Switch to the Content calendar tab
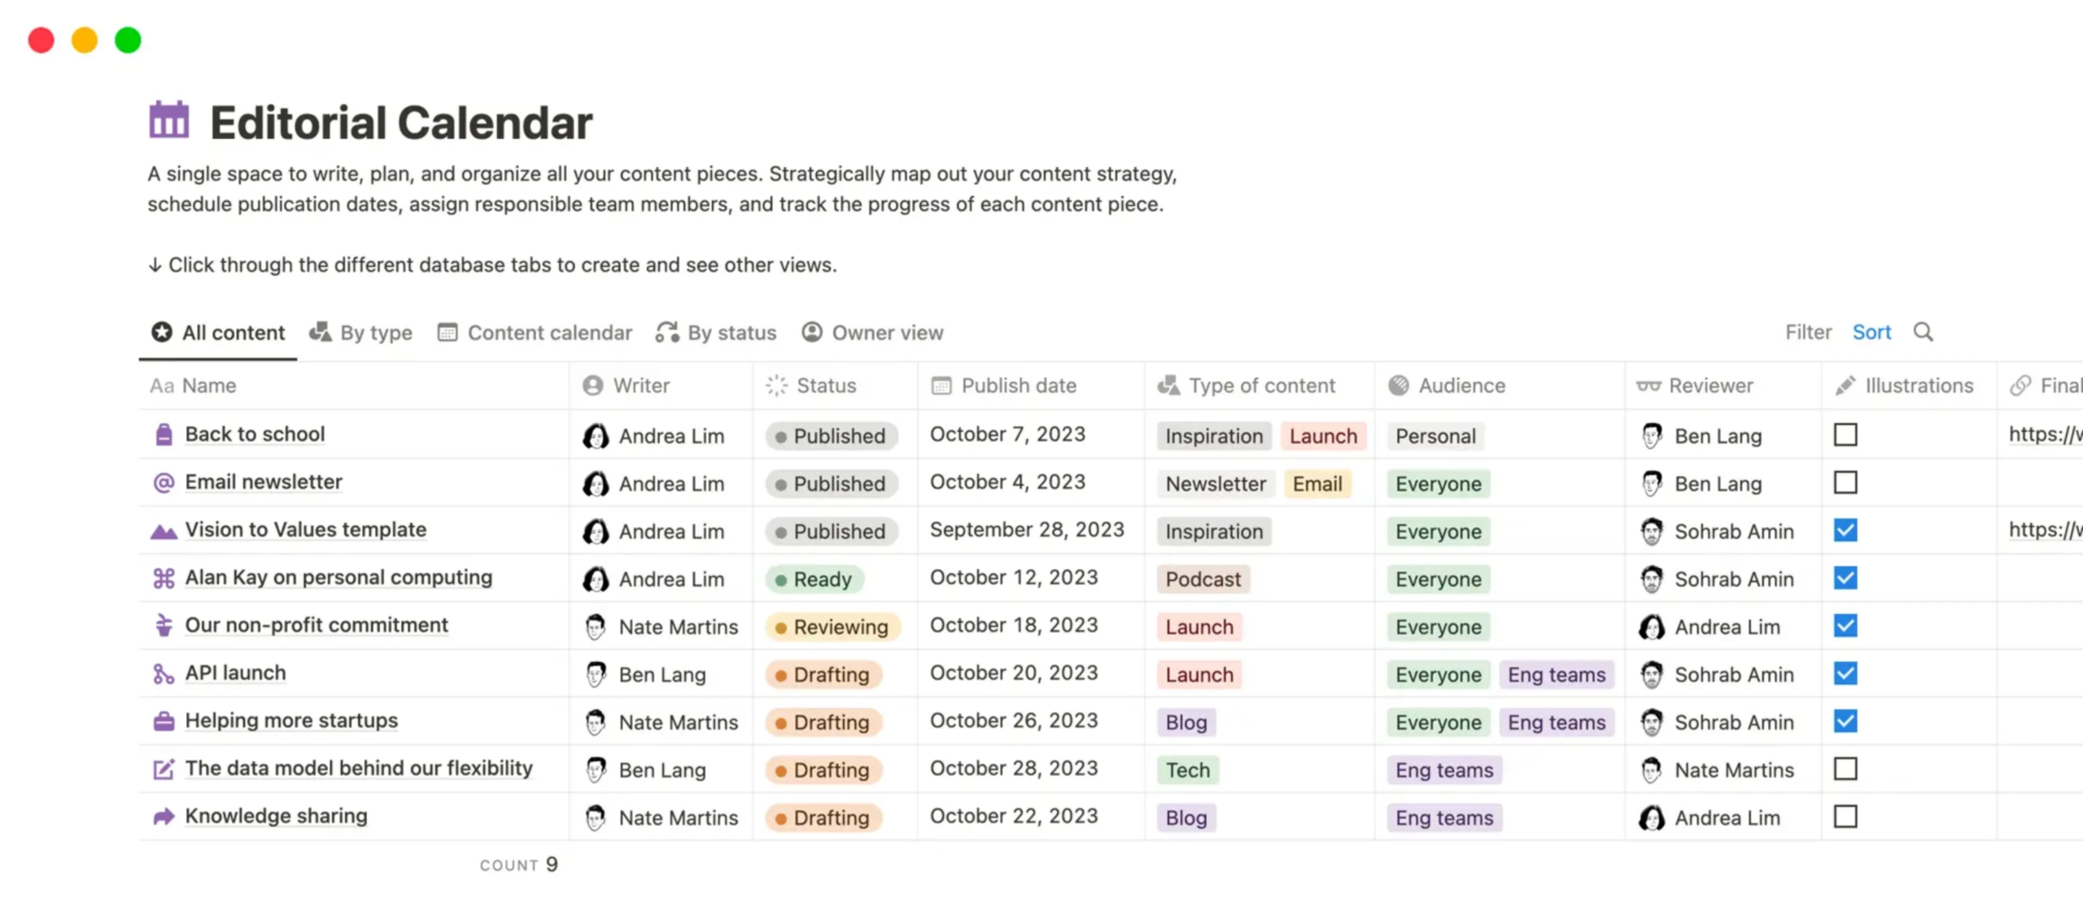Image resolution: width=2083 pixels, height=923 pixels. [549, 332]
